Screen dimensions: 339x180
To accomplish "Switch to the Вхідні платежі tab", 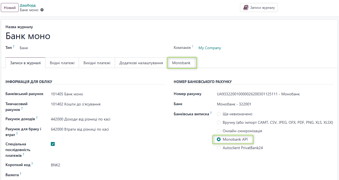I will coord(62,63).
